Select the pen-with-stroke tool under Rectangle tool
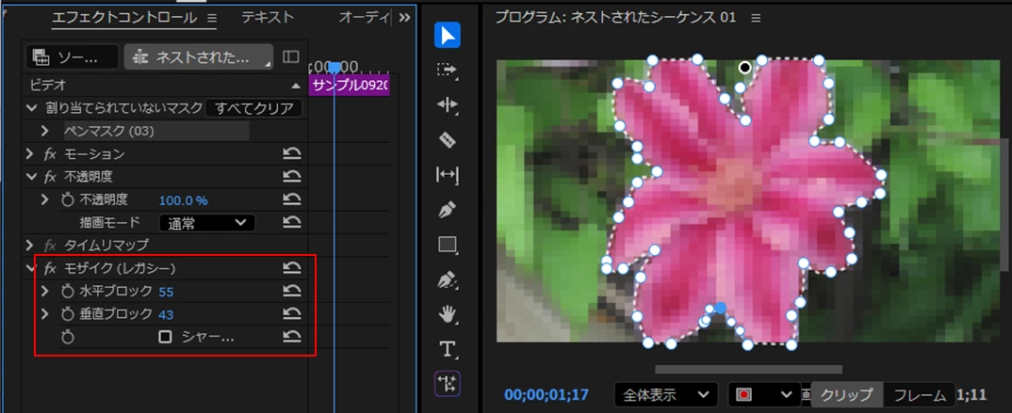 (x=448, y=279)
